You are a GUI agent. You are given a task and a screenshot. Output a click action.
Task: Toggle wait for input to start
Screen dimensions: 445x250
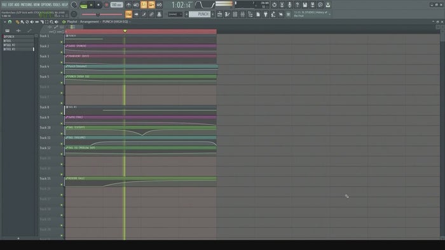(x=136, y=5)
